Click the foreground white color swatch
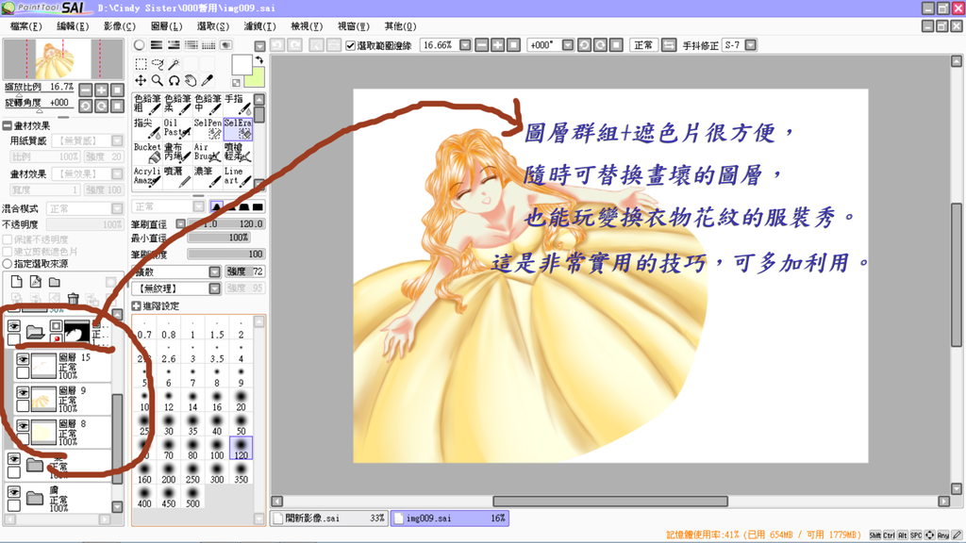 241,65
